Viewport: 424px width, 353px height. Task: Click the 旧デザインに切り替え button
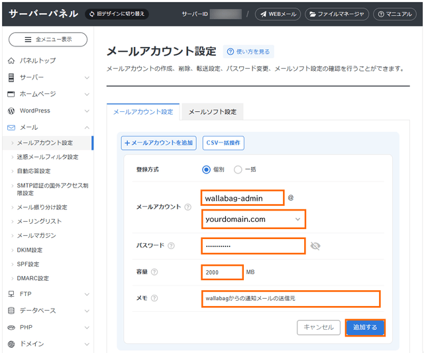click(x=117, y=14)
